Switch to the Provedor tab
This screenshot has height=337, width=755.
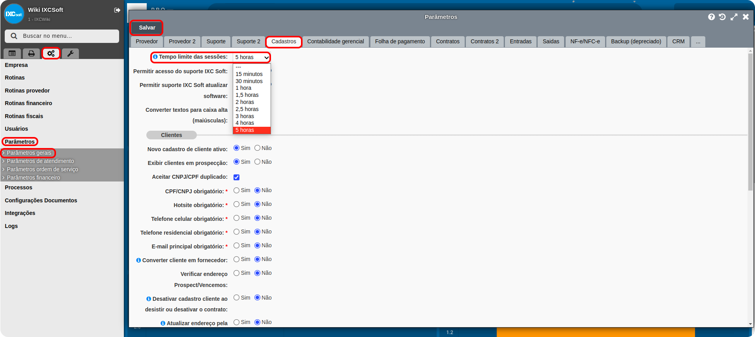pyautogui.click(x=147, y=42)
